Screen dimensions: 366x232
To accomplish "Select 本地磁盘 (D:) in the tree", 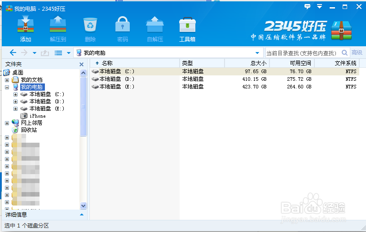I will [47, 101].
